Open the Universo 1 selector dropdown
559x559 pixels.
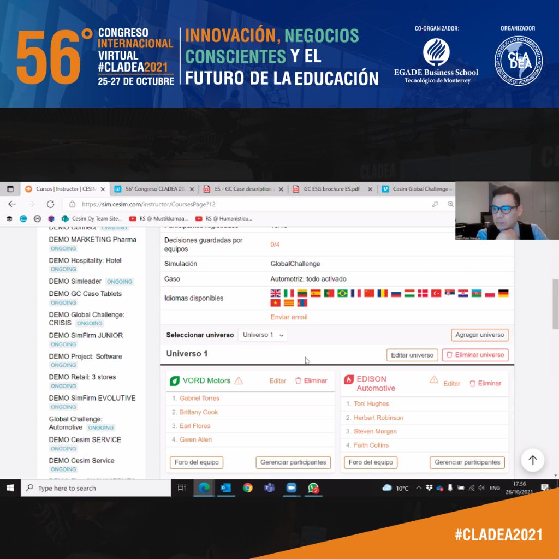tap(263, 335)
